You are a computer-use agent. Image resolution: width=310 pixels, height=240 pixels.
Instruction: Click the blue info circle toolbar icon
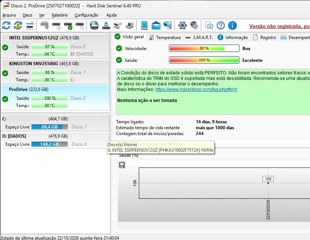tap(232, 25)
